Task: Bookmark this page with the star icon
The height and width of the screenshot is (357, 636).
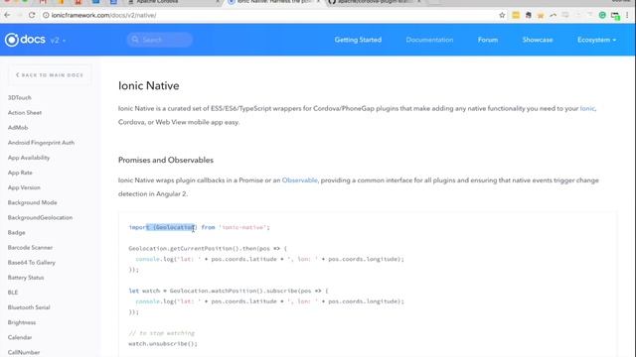Action: (502, 15)
